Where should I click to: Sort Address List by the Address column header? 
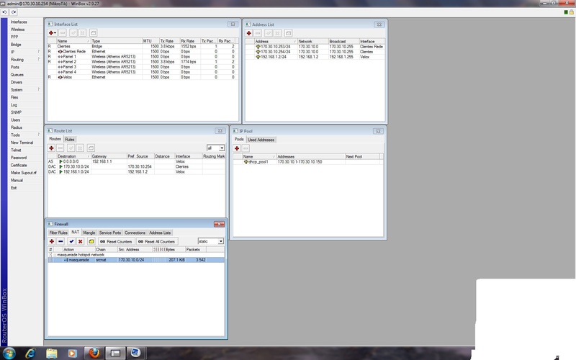[x=276, y=42]
